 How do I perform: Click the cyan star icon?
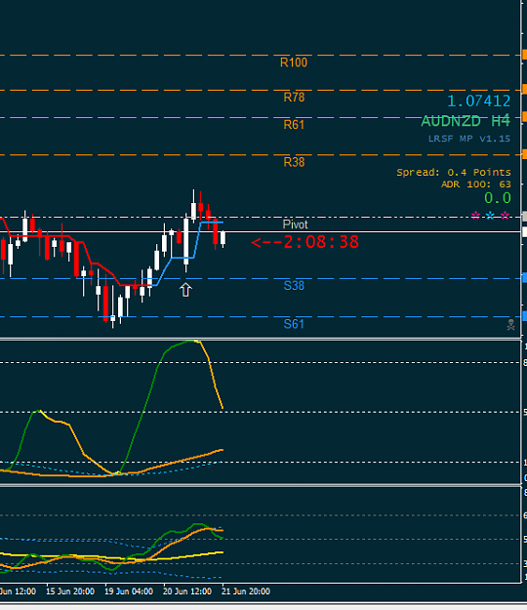coord(490,216)
